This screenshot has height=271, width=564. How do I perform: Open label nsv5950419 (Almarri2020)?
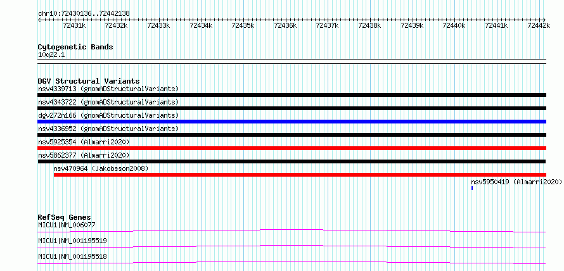516,182
